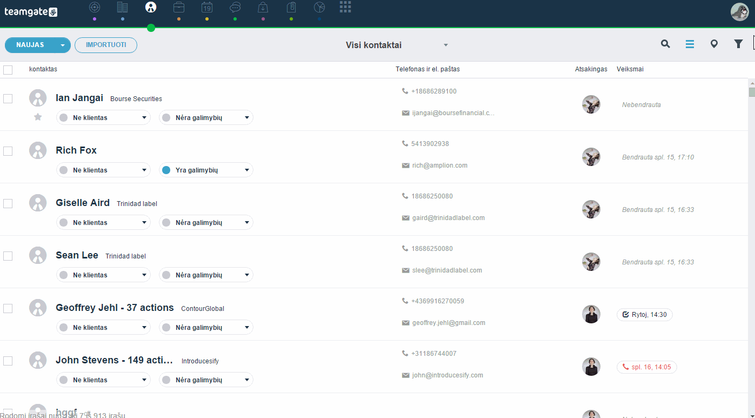Click Giselle Aird's responsible user avatar

(591, 209)
